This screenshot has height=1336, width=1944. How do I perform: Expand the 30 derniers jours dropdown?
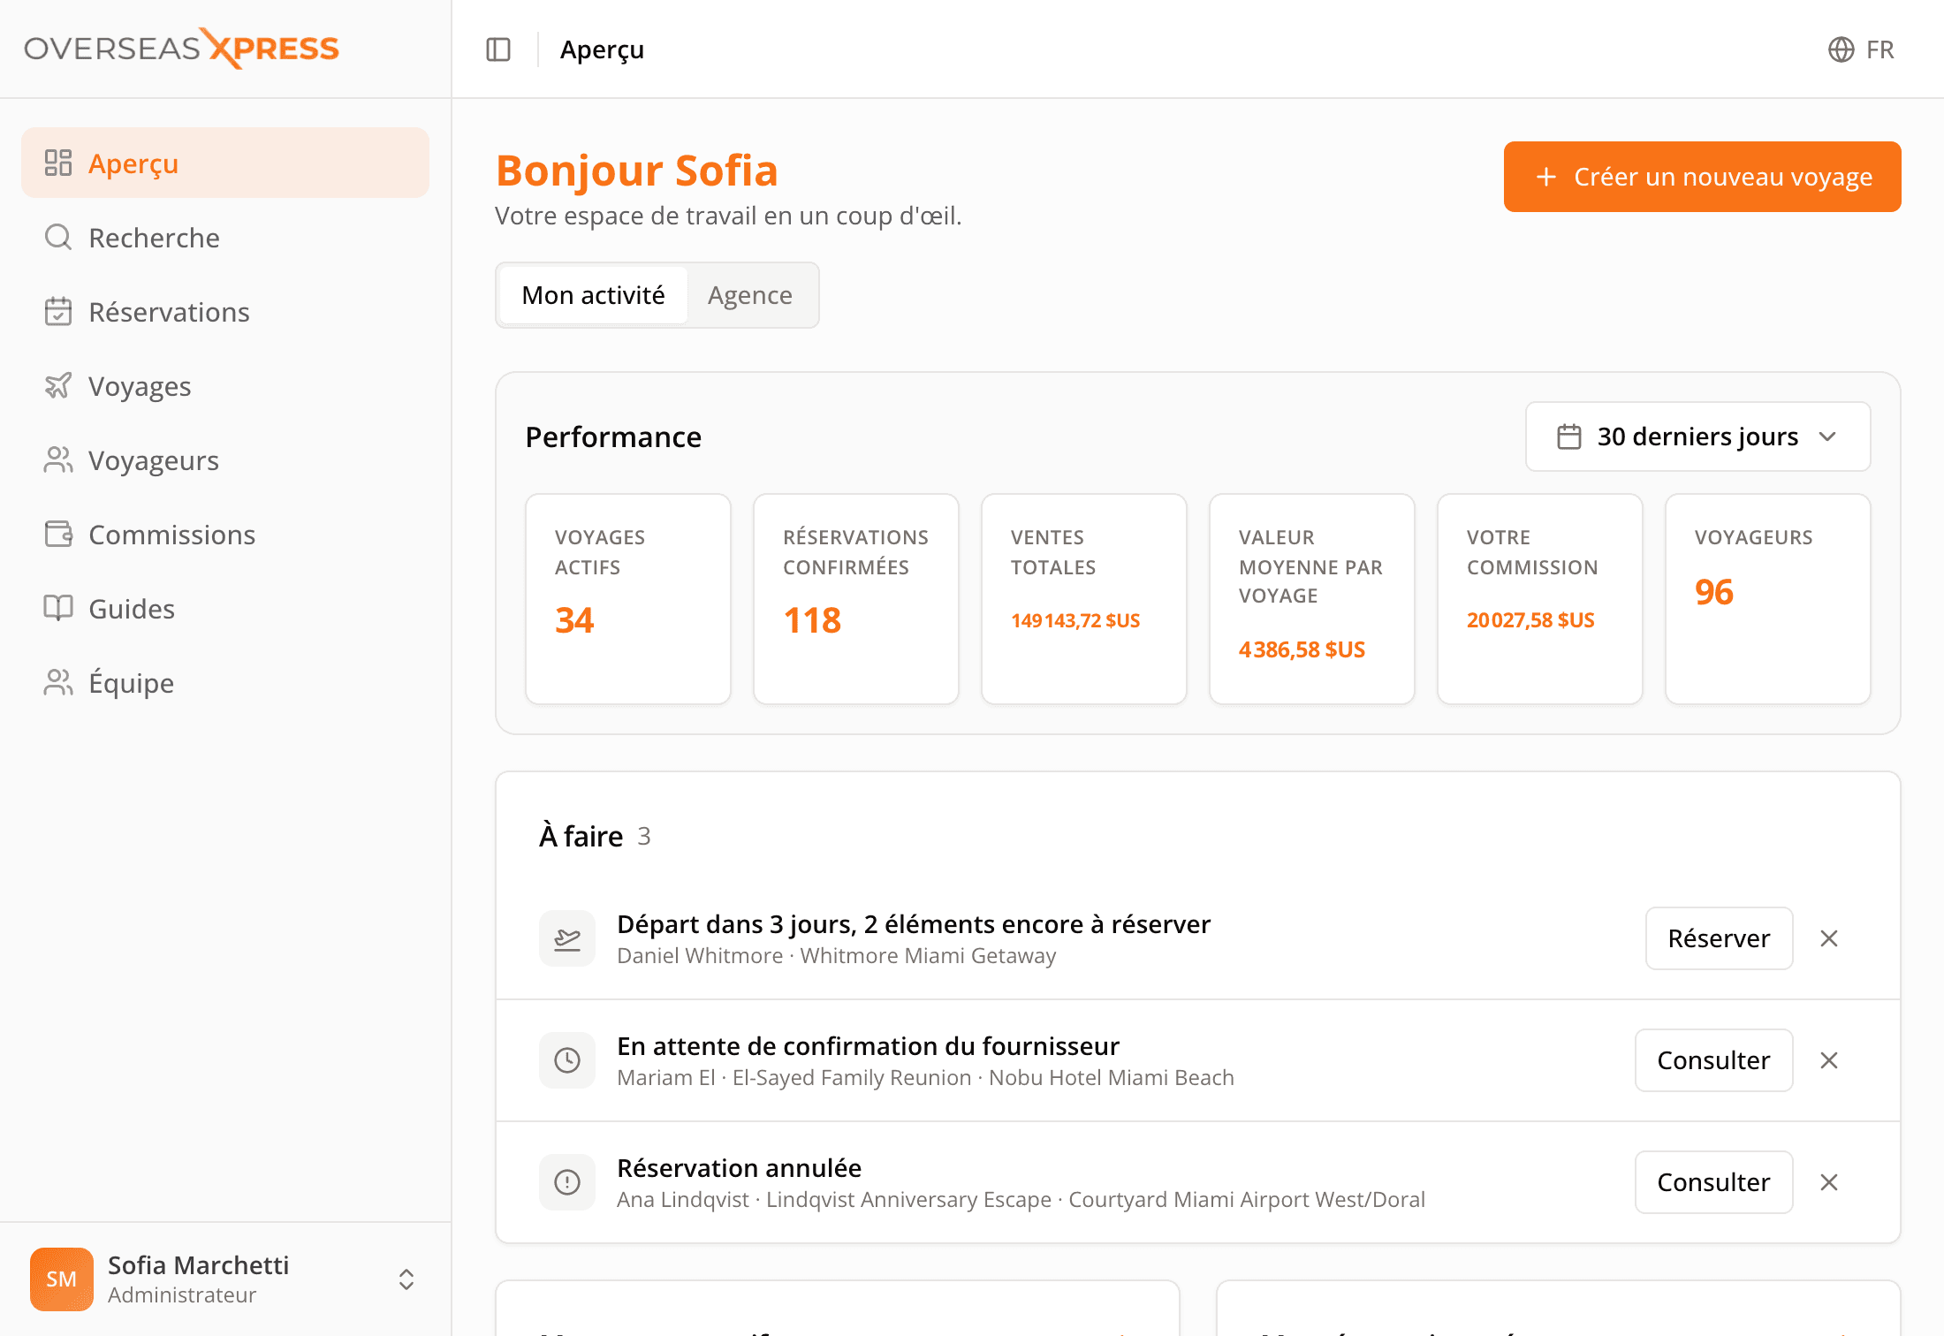1697,436
